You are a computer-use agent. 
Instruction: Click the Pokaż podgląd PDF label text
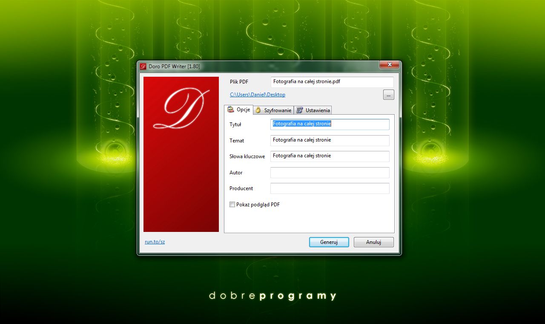(x=258, y=205)
